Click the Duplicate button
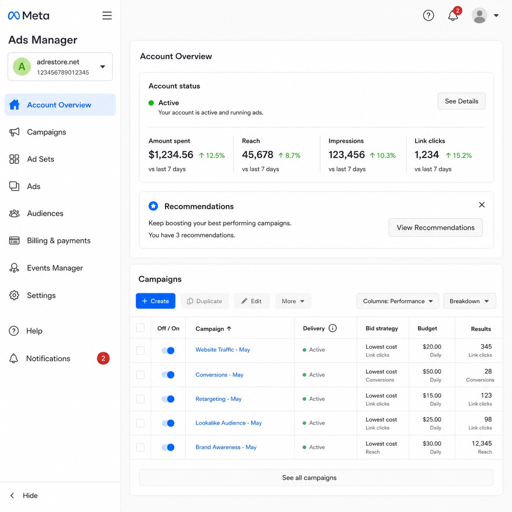Viewport: 512px width, 512px height. (x=205, y=301)
